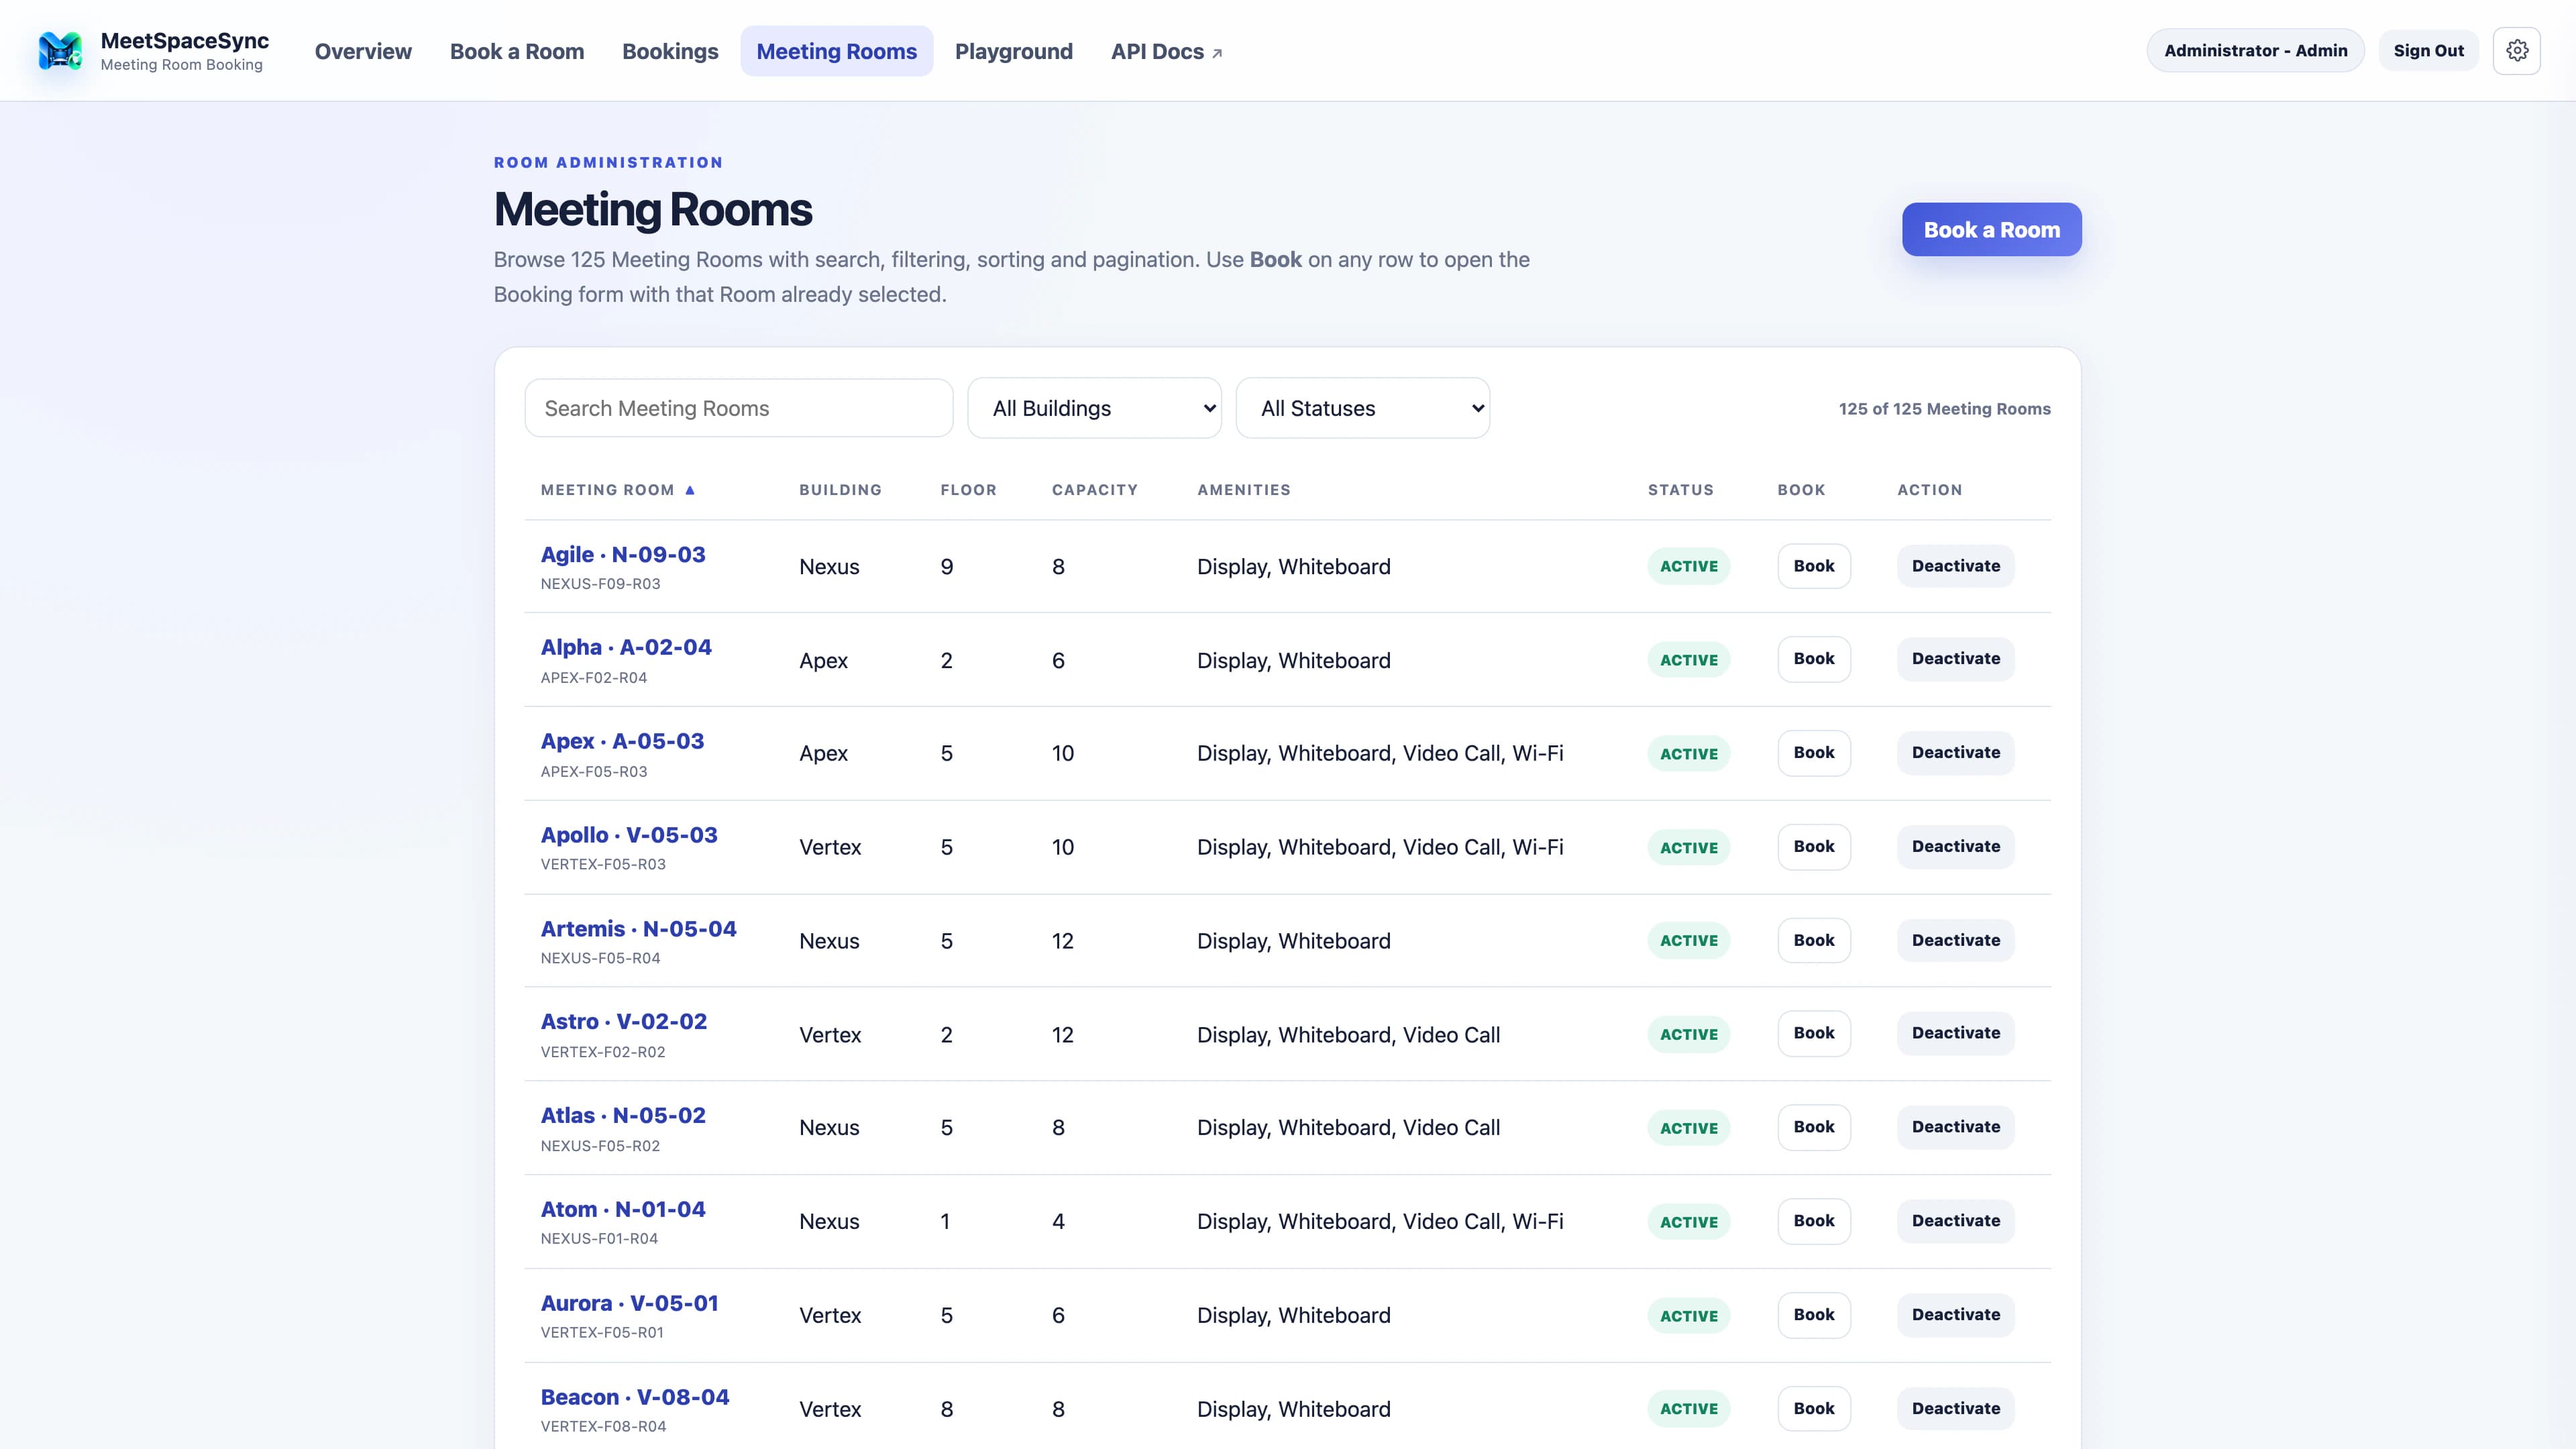This screenshot has height=1449, width=2576.
Task: Focus the Search Meeting Rooms field
Action: click(x=739, y=408)
